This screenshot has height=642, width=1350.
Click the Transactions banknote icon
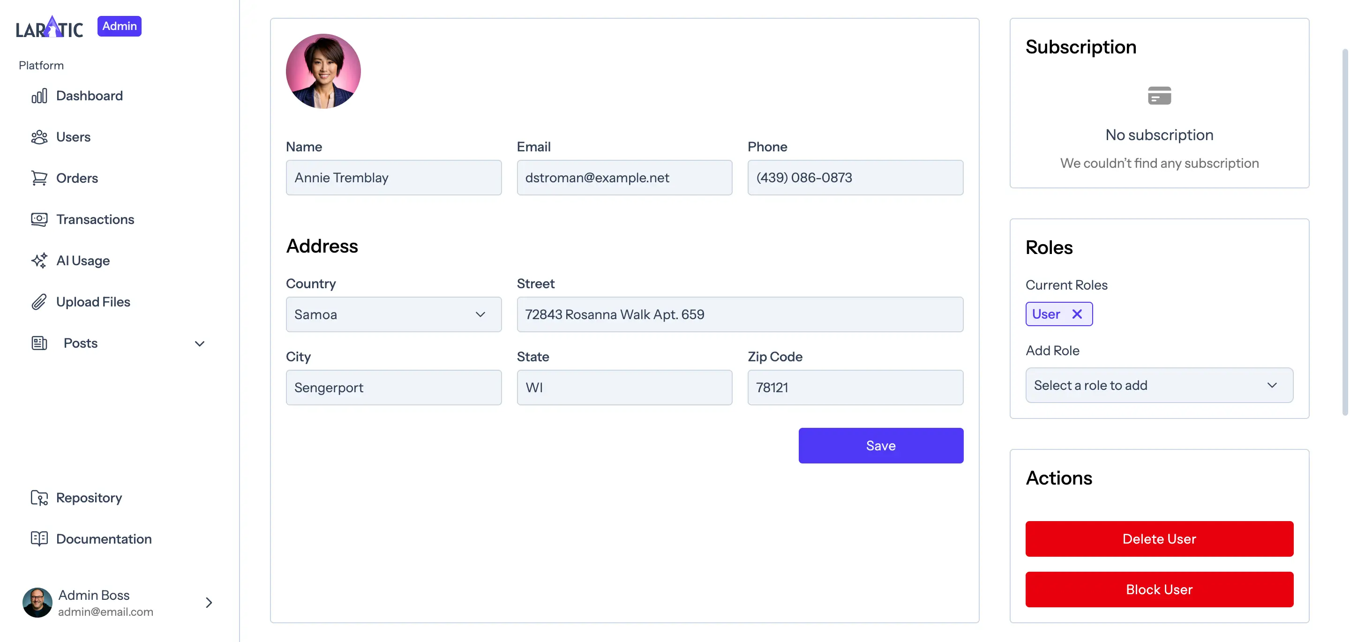(x=39, y=220)
